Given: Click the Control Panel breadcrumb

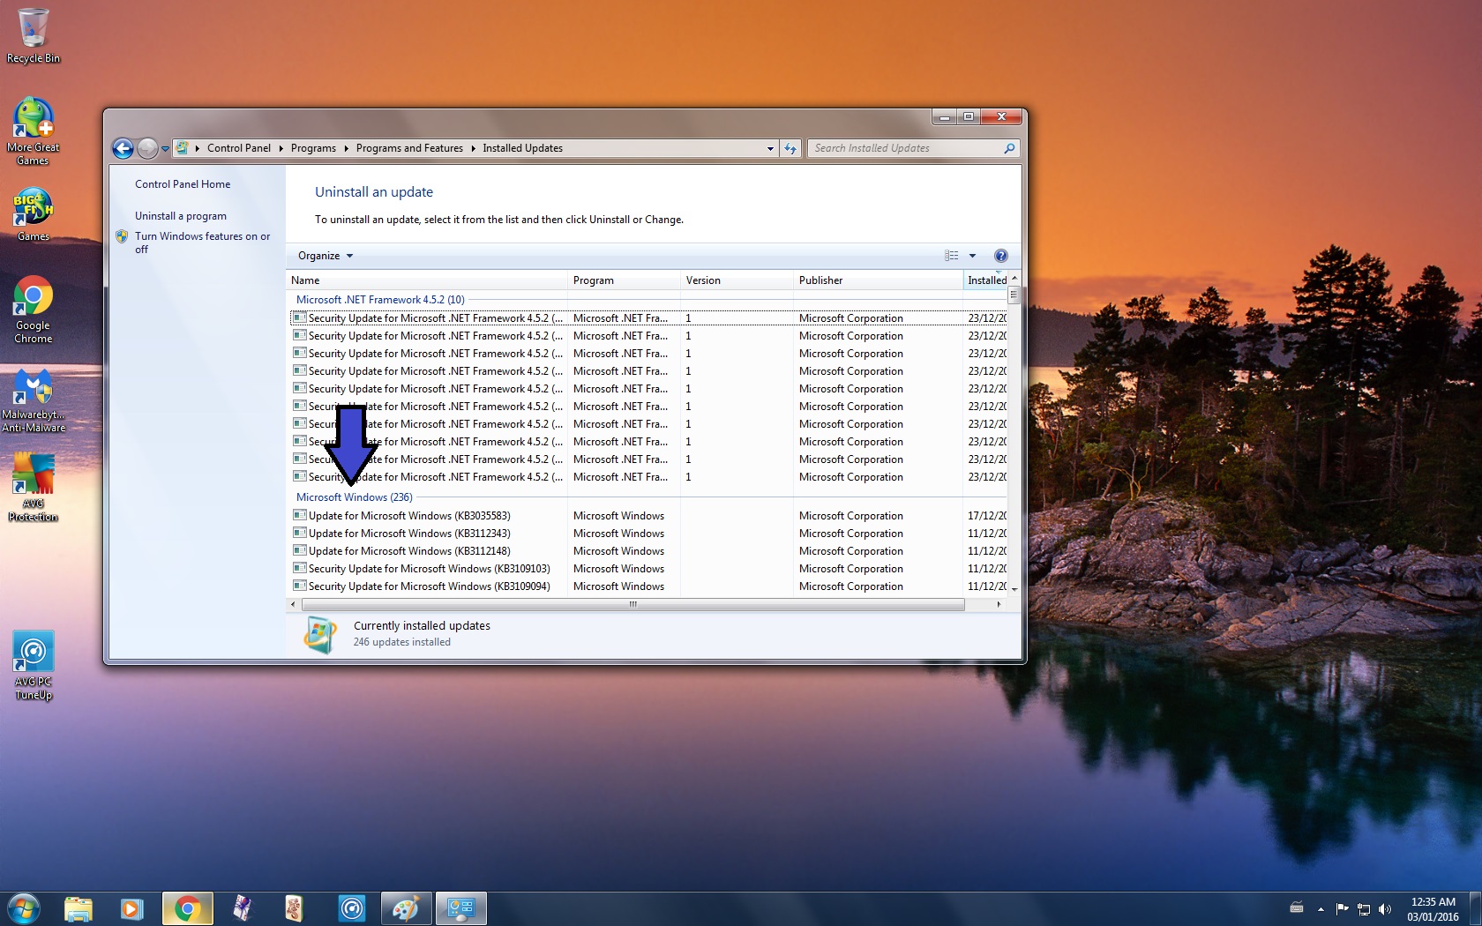Looking at the screenshot, I should click(x=239, y=148).
